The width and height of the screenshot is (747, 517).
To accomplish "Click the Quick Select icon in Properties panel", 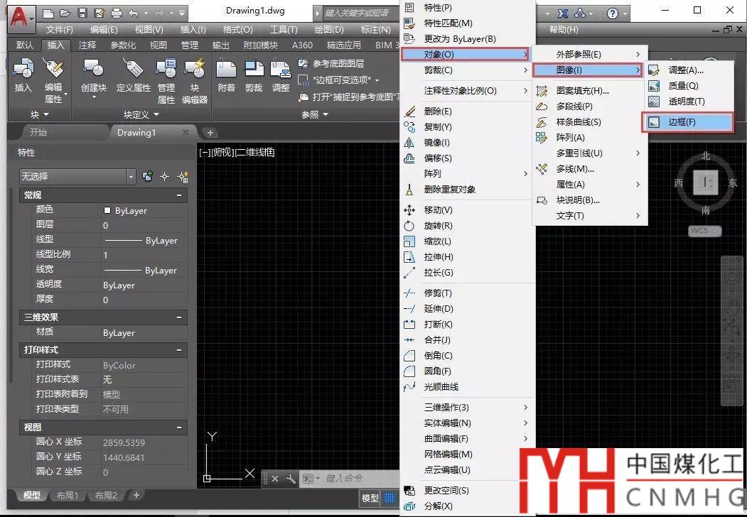I will click(183, 177).
